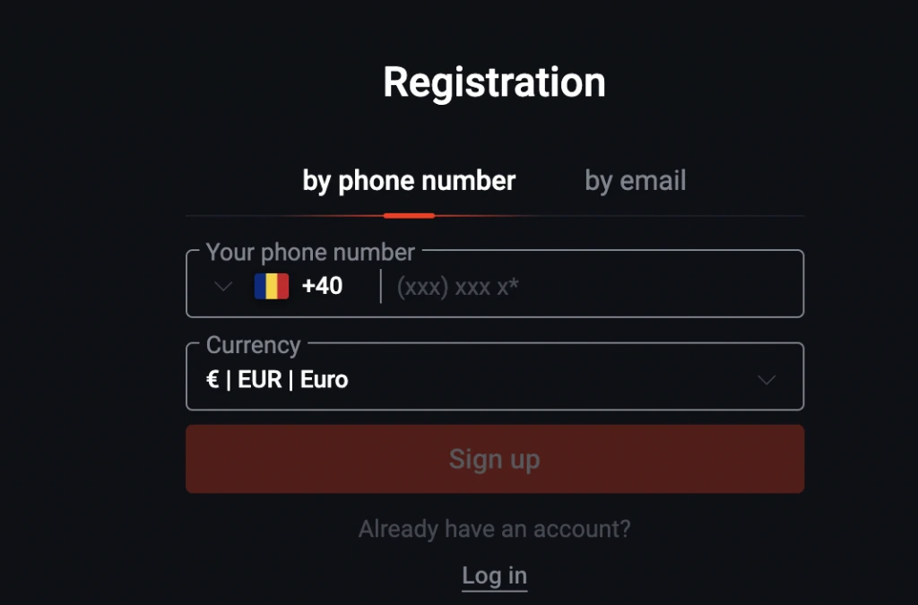Follow the Log in link
Screen dimensions: 918x605
pos(494,575)
